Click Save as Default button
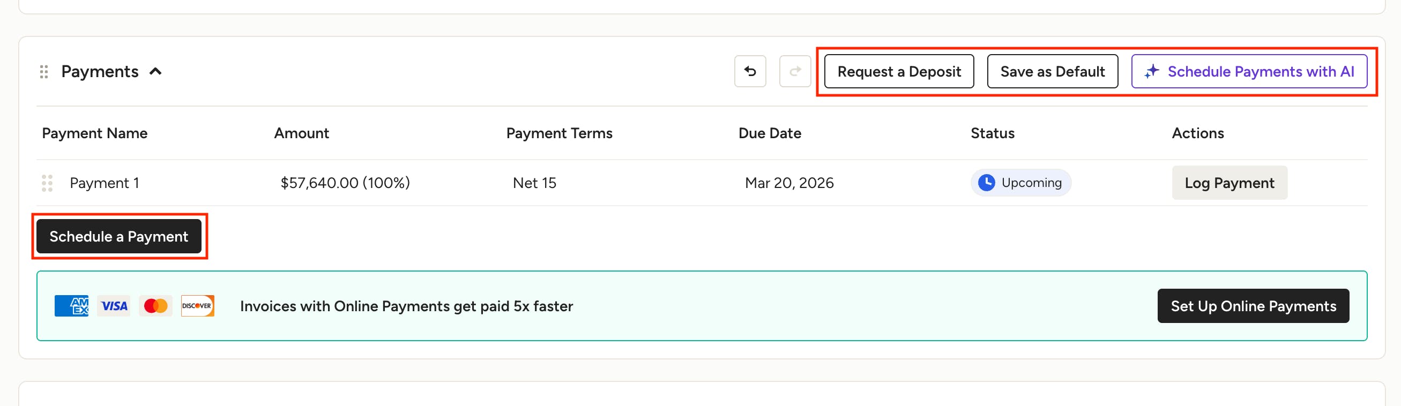 (x=1053, y=71)
